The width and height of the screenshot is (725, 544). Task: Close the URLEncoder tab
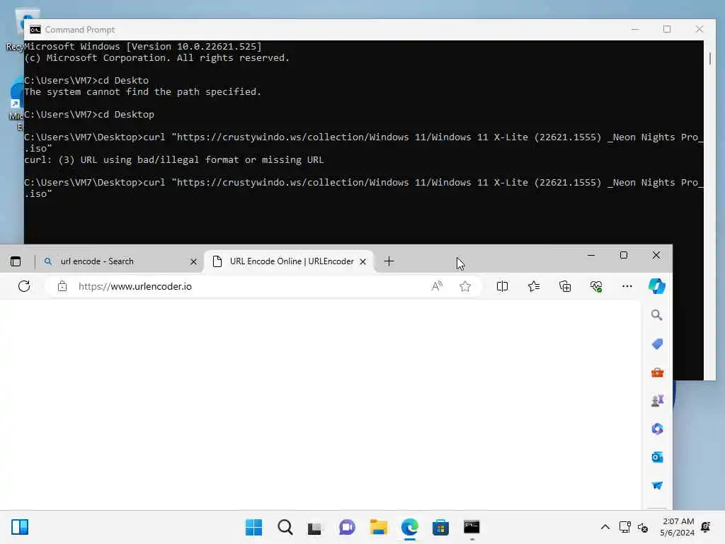[x=363, y=262]
